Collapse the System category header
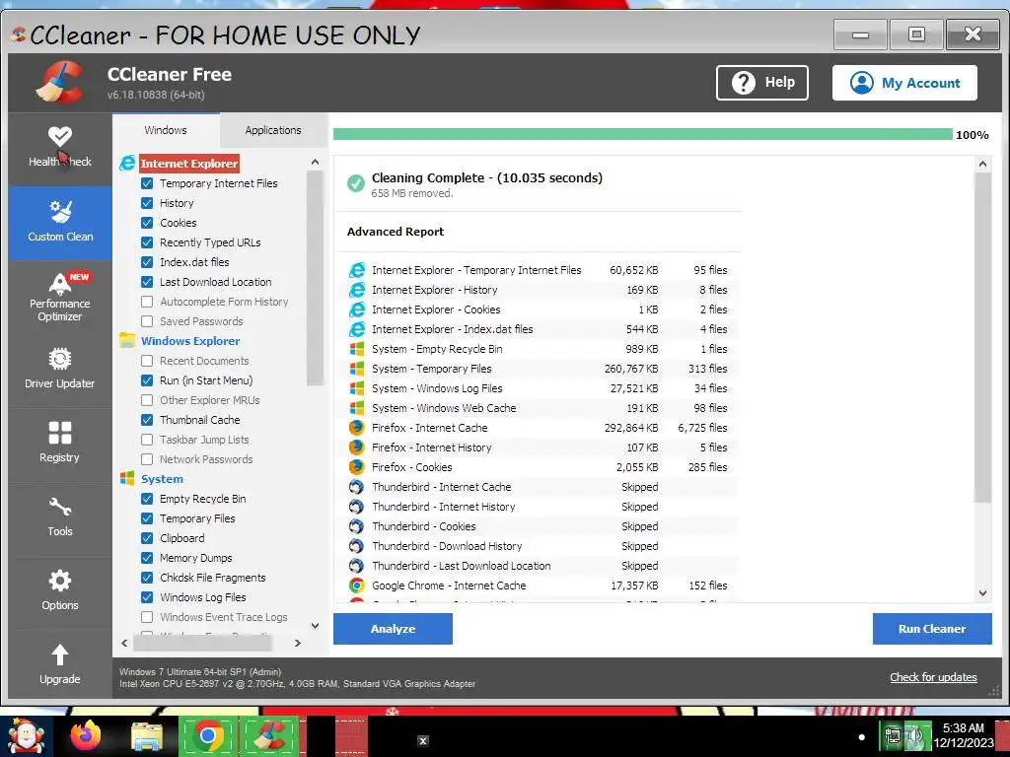Viewport: 1010px width, 757px height. click(162, 479)
